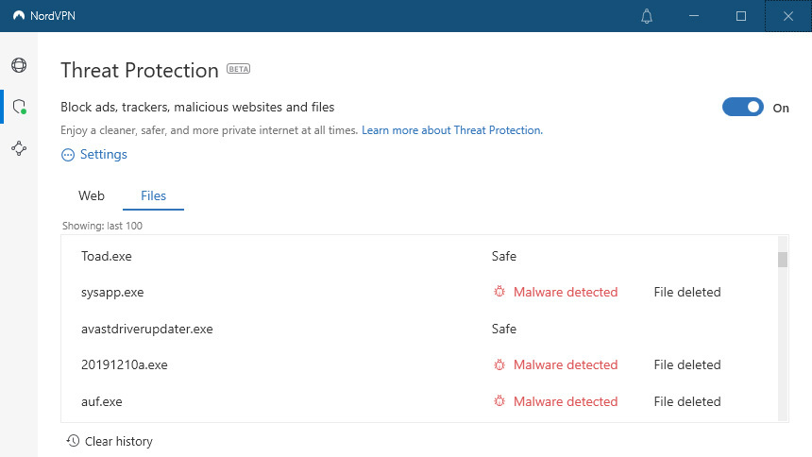Image resolution: width=812 pixels, height=457 pixels.
Task: Click malware bug icon for auf.exe
Action: 499,401
